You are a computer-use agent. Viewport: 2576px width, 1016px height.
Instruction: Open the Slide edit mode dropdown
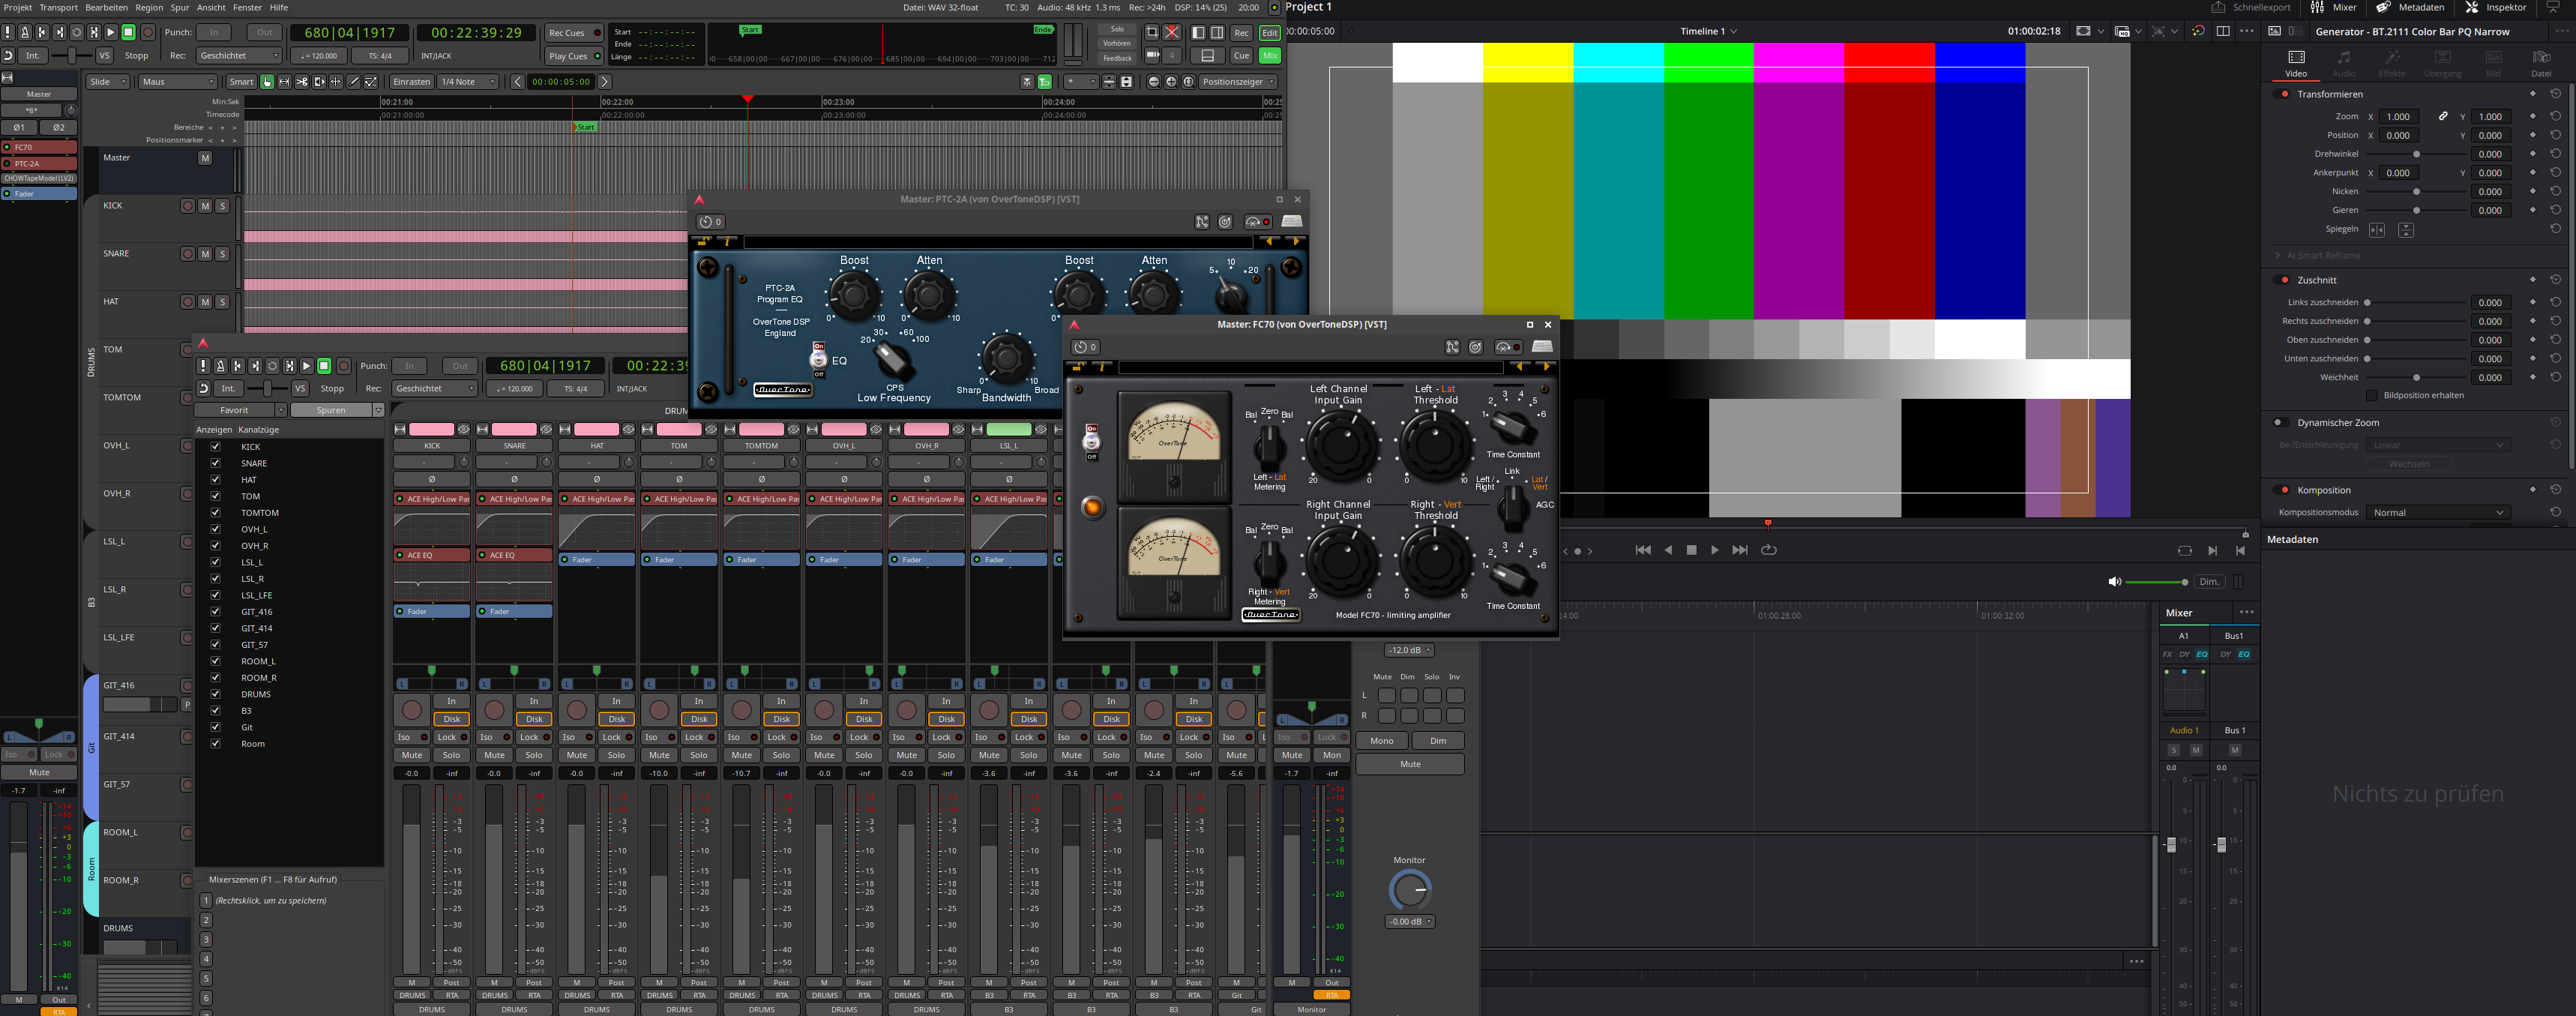click(x=108, y=82)
